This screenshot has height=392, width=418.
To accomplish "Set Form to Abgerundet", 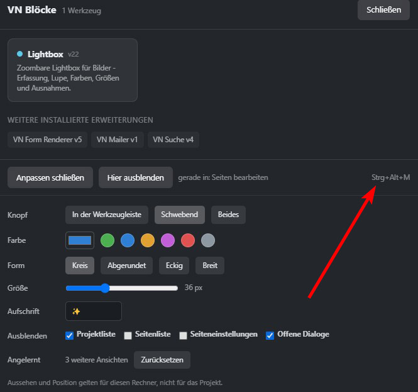I will click(x=126, y=266).
